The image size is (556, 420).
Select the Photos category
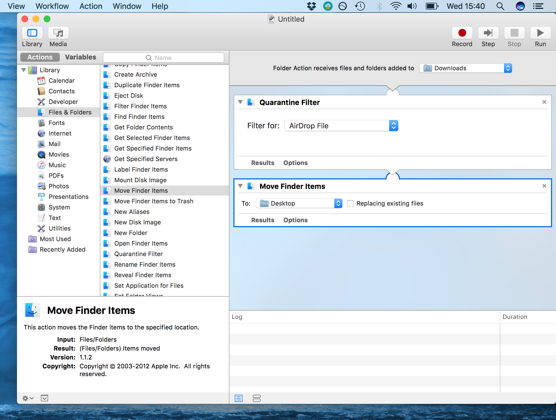point(59,186)
